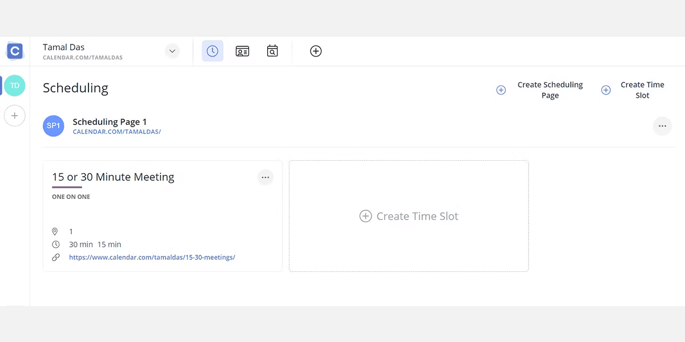Viewport: 685px width, 342px height.
Task: Click the Scheduling page heading
Action: coord(75,88)
